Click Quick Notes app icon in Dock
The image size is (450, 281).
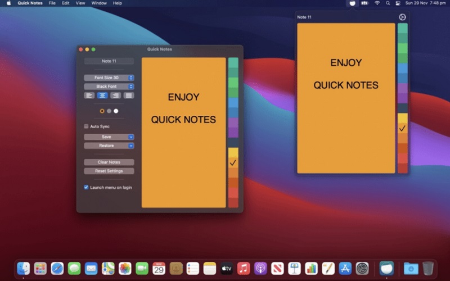[x=386, y=268]
